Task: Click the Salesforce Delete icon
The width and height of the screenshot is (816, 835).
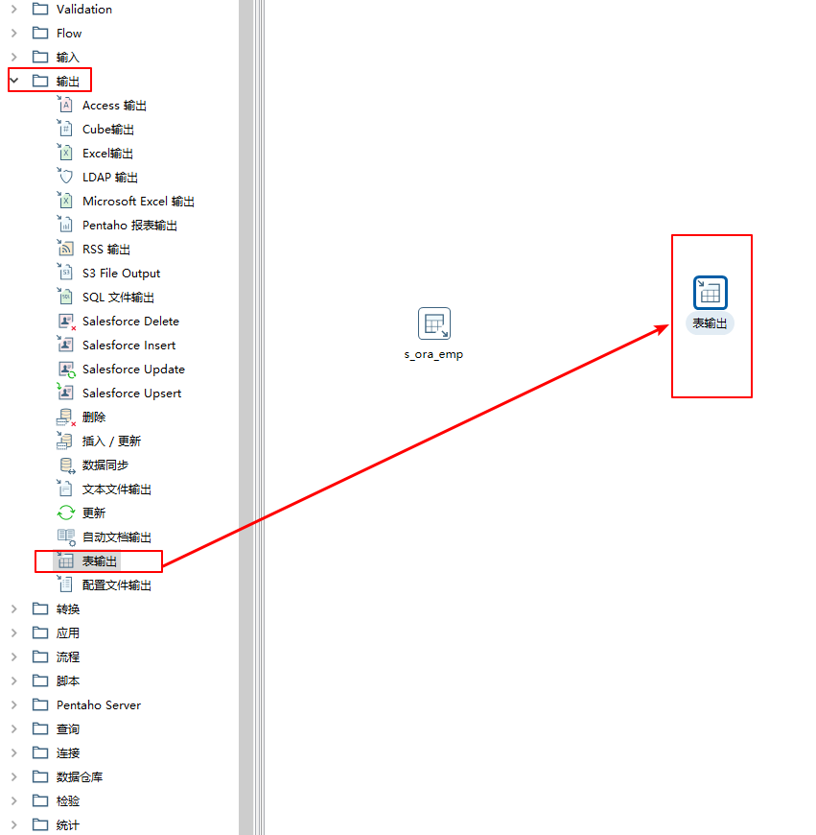Action: pos(66,322)
